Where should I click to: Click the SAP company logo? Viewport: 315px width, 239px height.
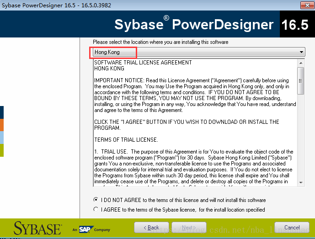(x=86, y=229)
